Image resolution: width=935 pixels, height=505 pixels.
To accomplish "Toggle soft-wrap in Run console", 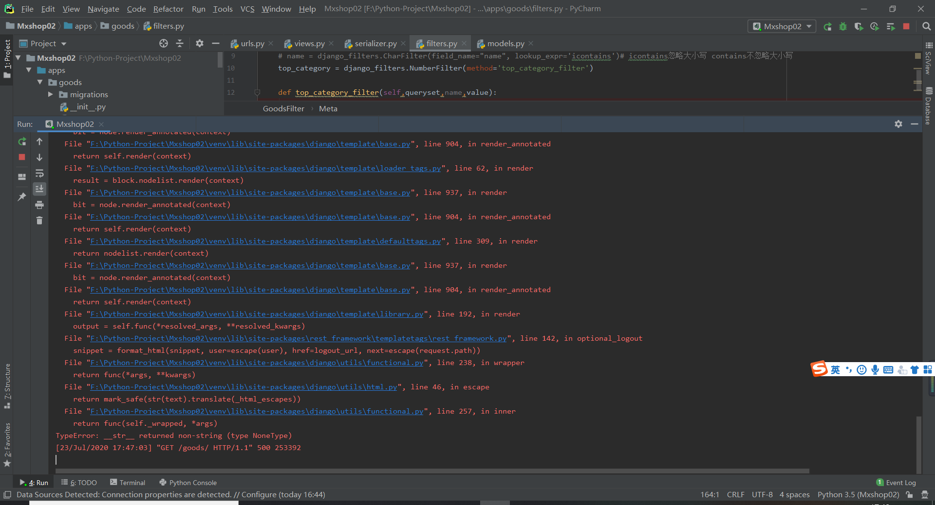I will (x=39, y=174).
